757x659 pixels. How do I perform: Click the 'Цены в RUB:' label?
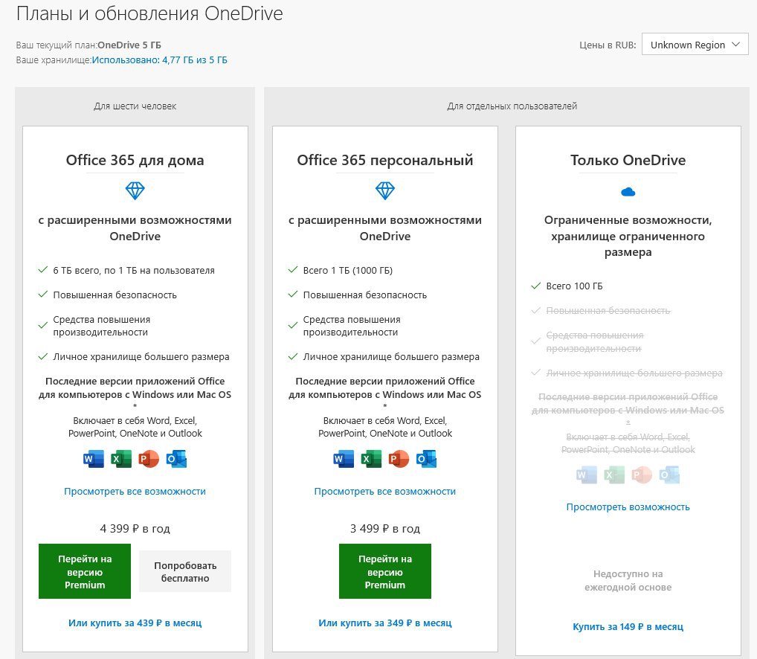608,45
